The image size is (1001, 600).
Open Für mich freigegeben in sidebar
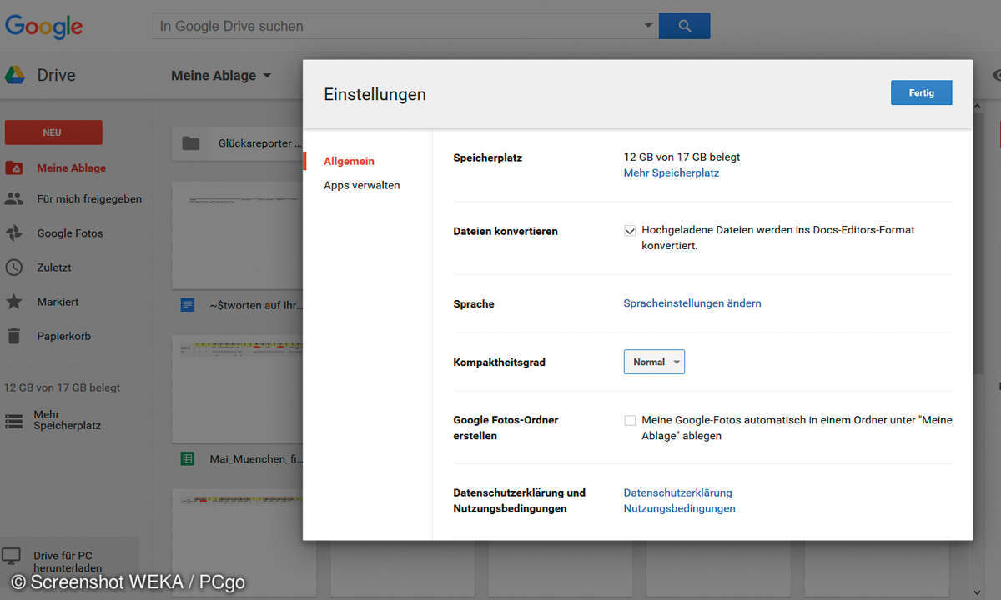click(x=89, y=199)
